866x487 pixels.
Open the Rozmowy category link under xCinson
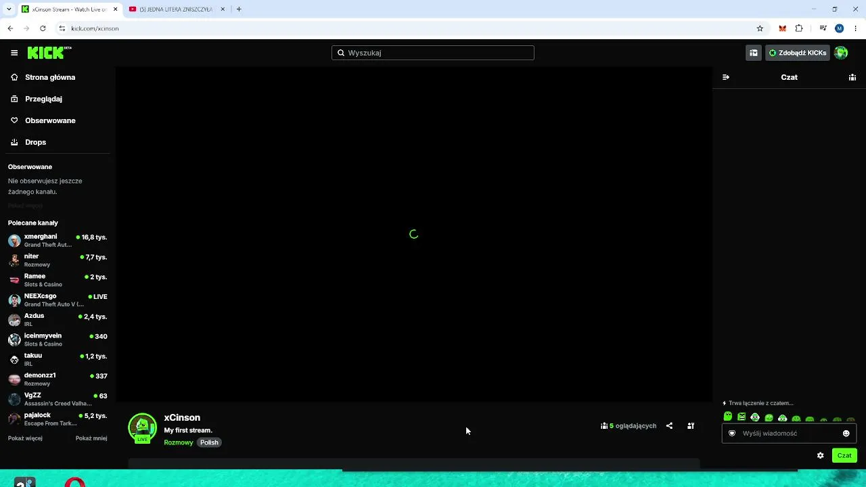click(x=179, y=442)
